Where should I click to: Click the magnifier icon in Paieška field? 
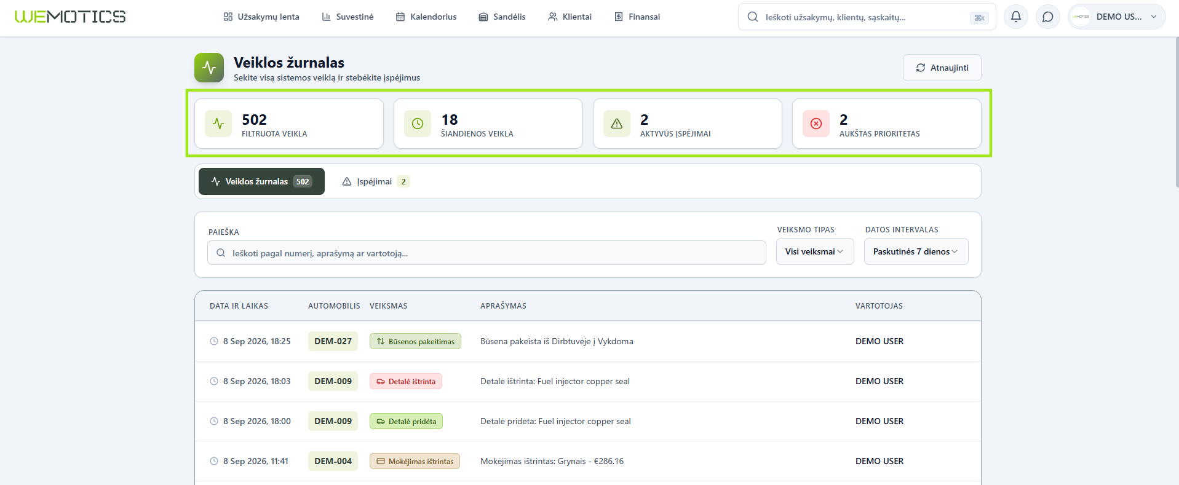coord(221,253)
